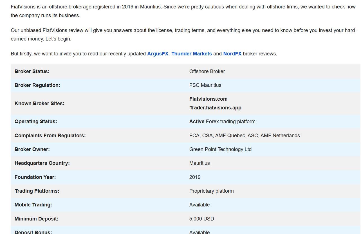Click the '2019' foundation year value
The height and width of the screenshot is (234, 361).
(x=195, y=177)
